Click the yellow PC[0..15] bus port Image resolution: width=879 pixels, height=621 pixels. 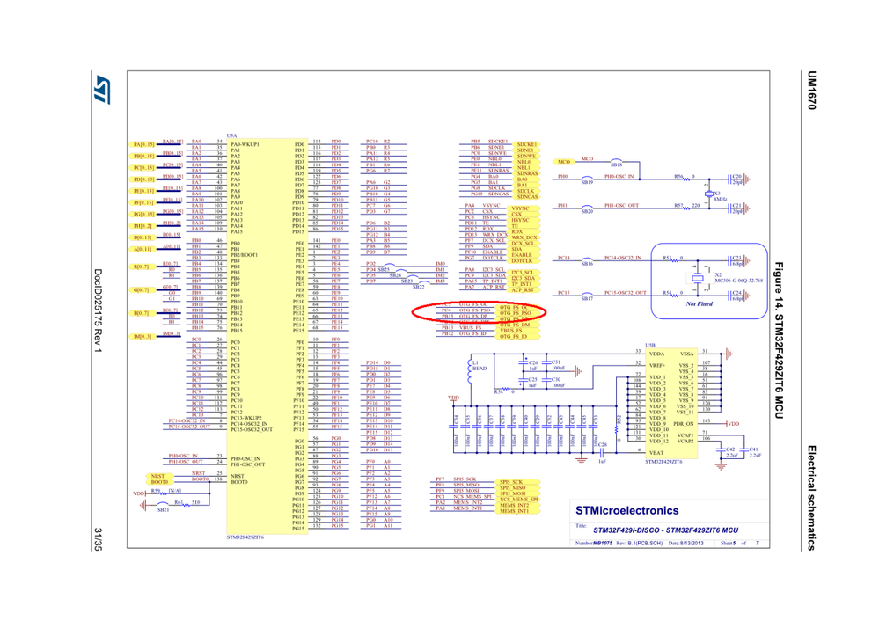point(143,168)
